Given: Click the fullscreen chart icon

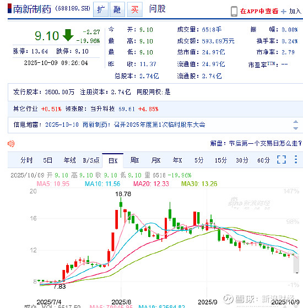Looking at the screenshot, I should [x=282, y=159].
